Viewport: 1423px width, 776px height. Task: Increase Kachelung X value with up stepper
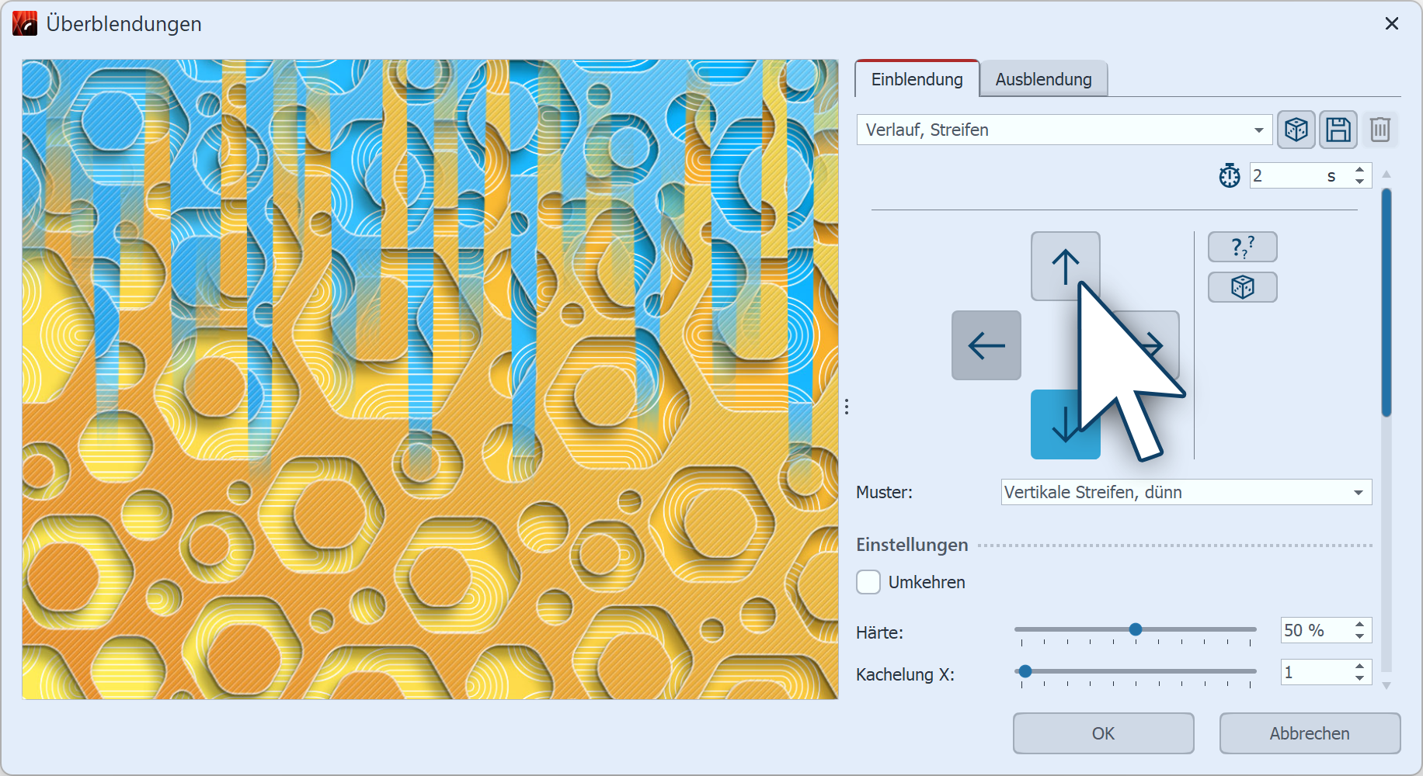[x=1359, y=666]
